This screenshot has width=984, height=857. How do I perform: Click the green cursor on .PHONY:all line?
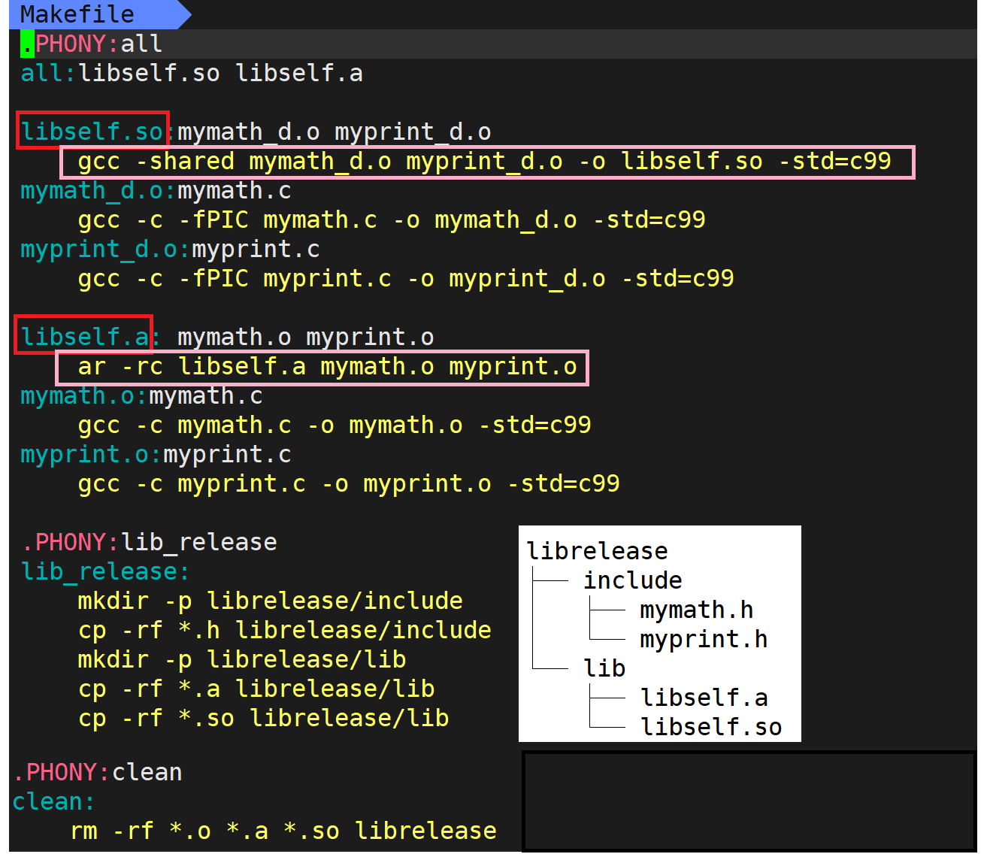[x=27, y=44]
